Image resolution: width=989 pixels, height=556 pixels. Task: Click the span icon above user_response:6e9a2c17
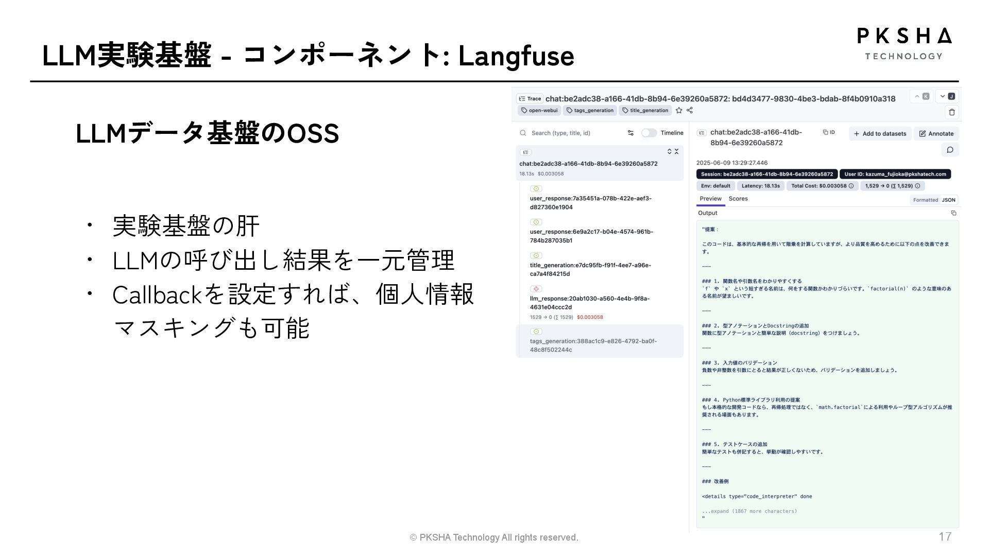click(536, 222)
